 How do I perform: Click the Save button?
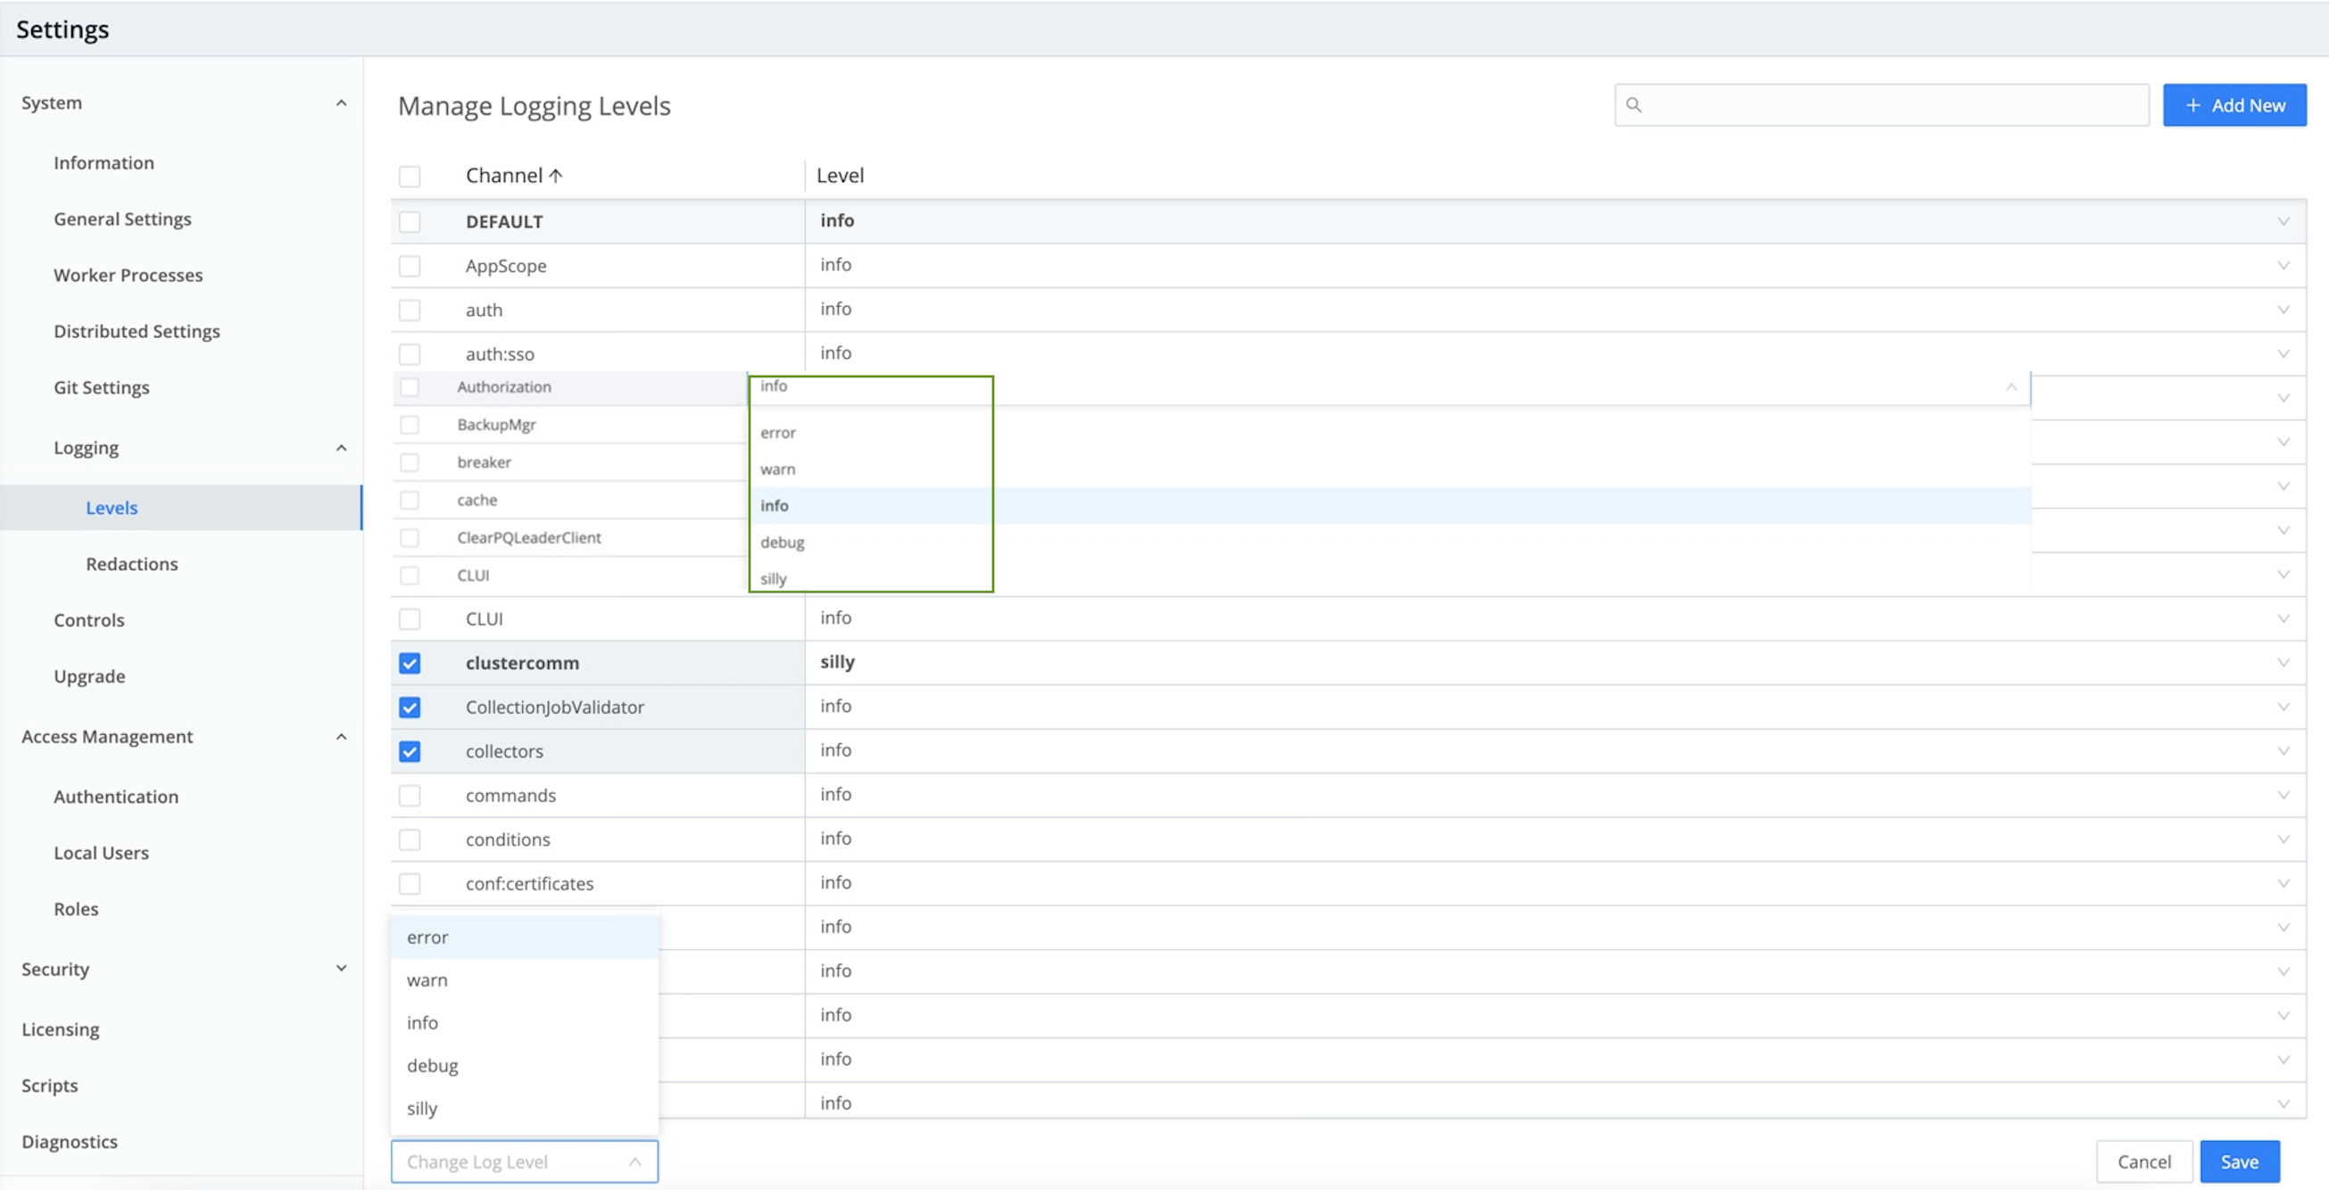tap(2240, 1161)
